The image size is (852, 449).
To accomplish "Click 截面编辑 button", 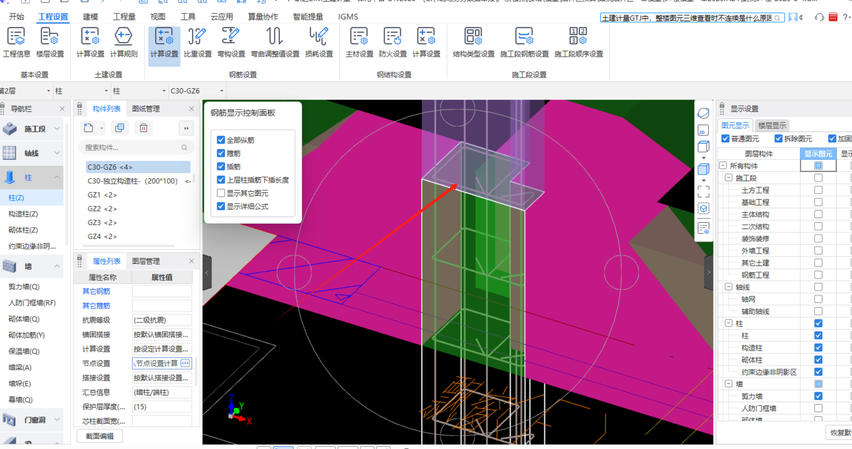I will click(x=100, y=436).
